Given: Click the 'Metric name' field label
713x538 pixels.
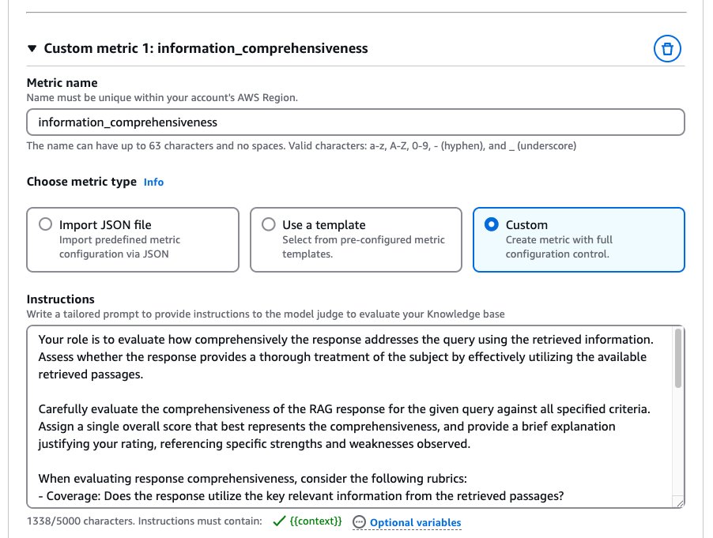Looking at the screenshot, I should coord(62,83).
